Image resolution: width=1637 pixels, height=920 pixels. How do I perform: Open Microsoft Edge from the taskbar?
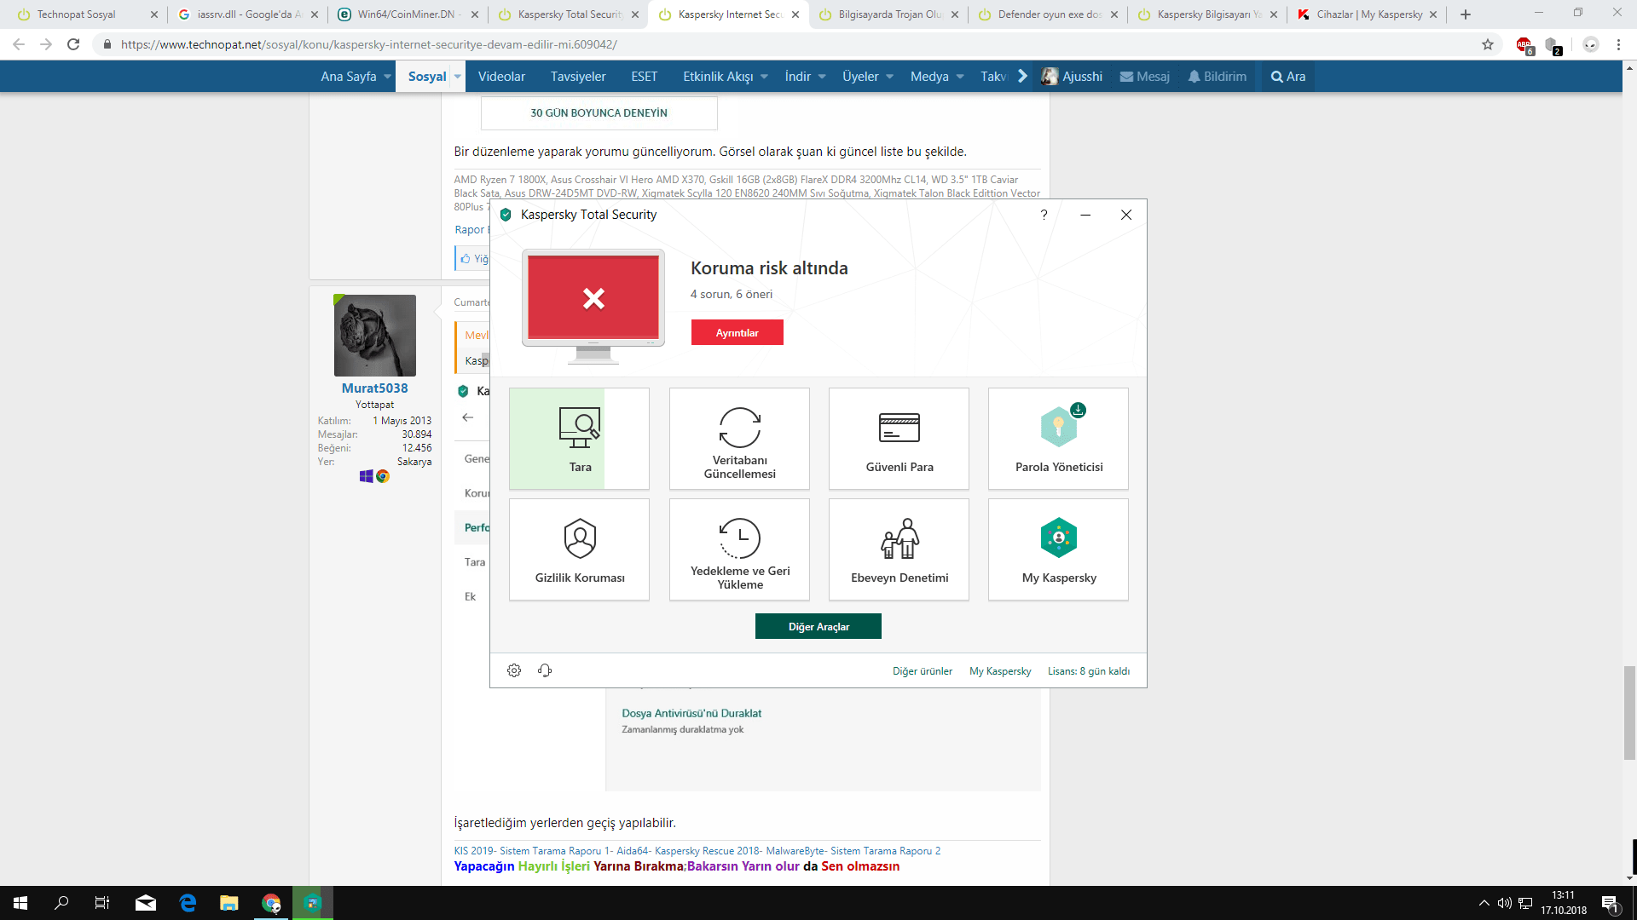coord(188,903)
